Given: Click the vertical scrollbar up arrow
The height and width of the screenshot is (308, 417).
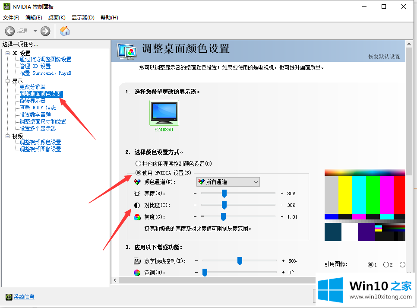Looking at the screenshot, I should tap(409, 44).
